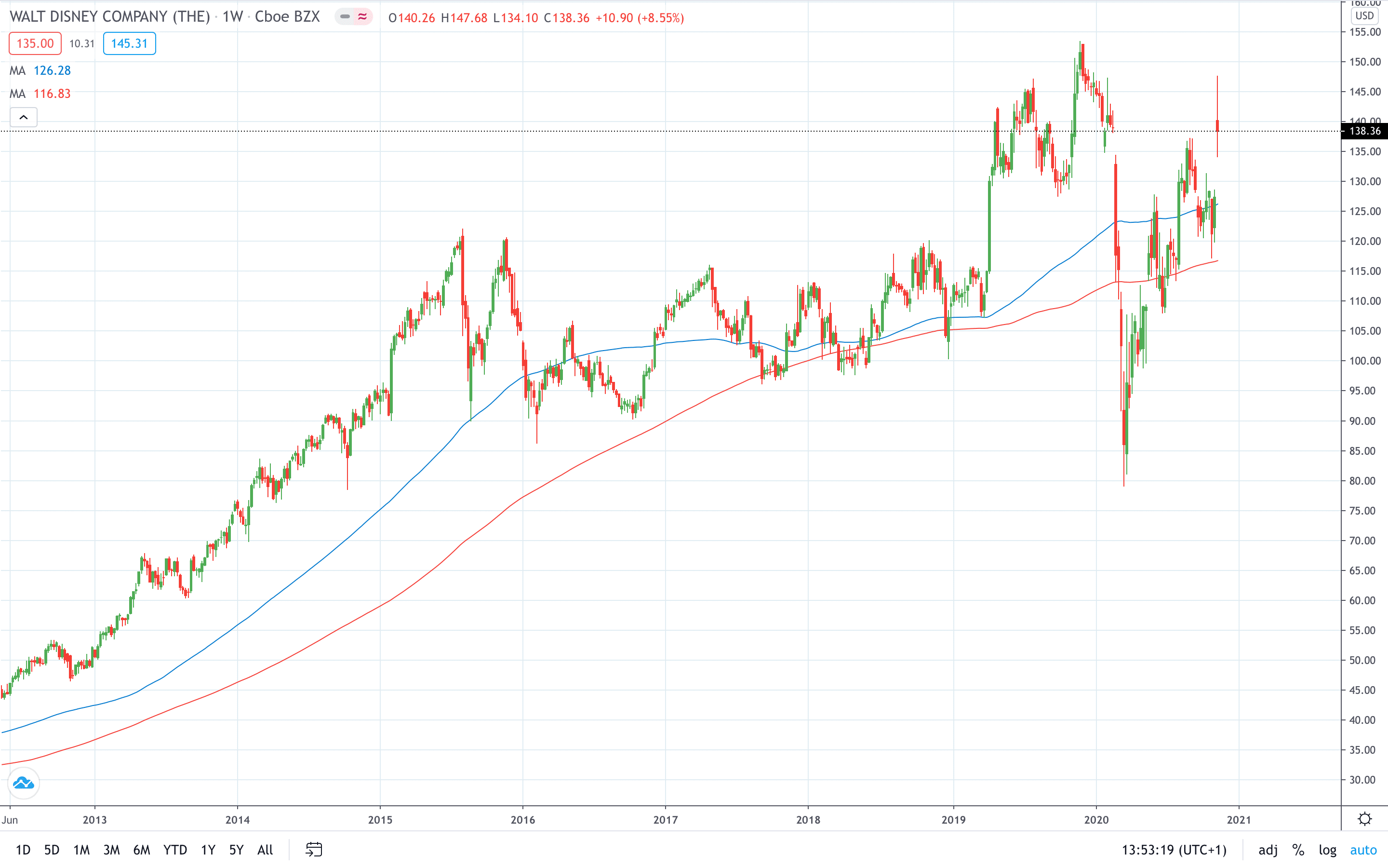Image resolution: width=1388 pixels, height=868 pixels.
Task: Click the open value O140.26
Action: [412, 18]
